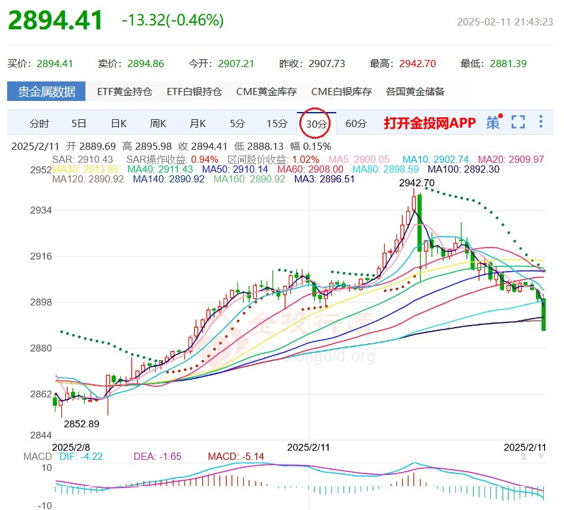
Task: Click the change value -13.32(-0.46%)
Action: [173, 20]
